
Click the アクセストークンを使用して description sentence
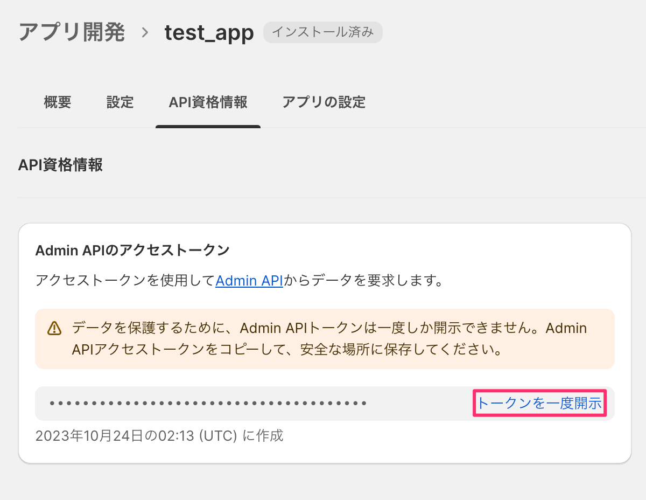[240, 281]
